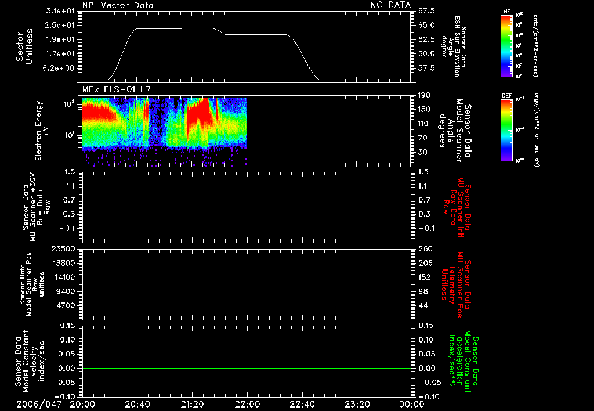Click the "20:40" time axis label
Screen dimensions: 594x411
click(x=137, y=404)
